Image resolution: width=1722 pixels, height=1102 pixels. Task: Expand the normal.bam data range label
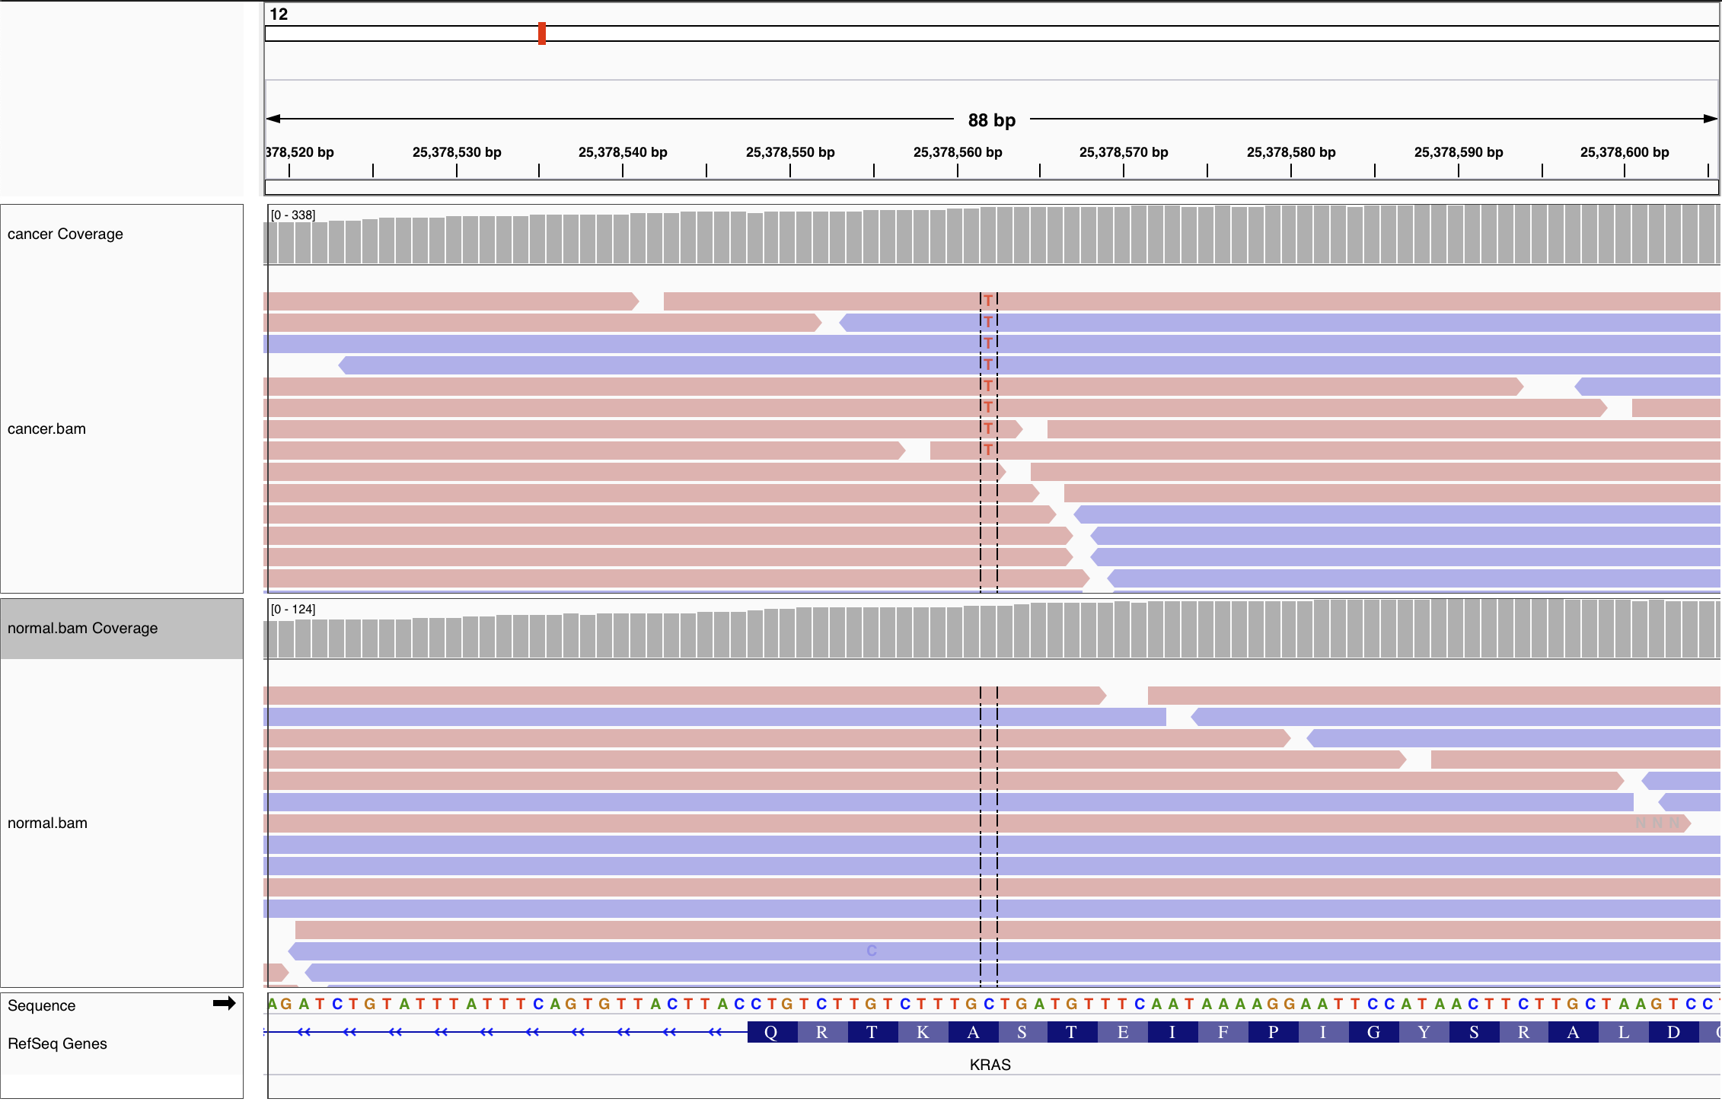pyautogui.click(x=292, y=609)
